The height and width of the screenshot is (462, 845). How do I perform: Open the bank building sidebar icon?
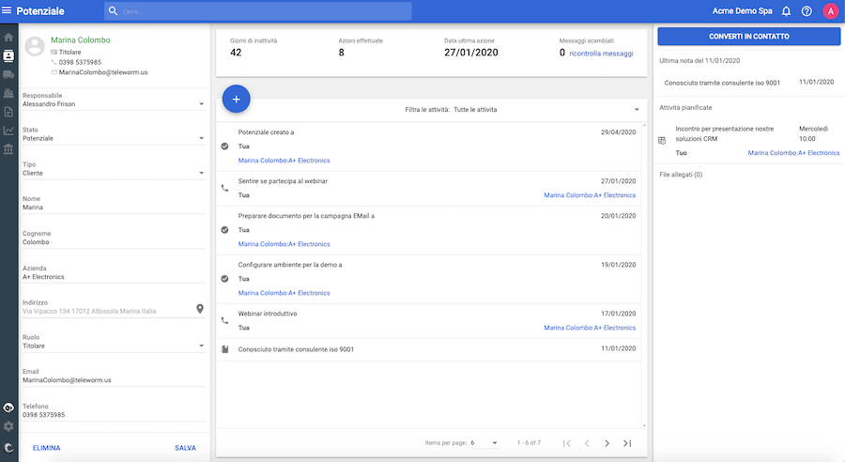tap(8, 148)
